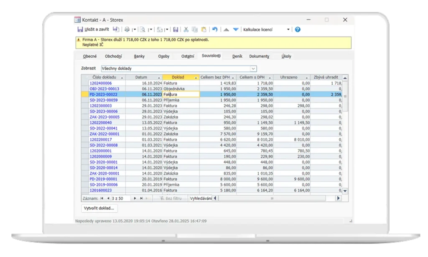Click right arrow of horizontal scrollbar
Screen dimensions: 428x257
tap(339, 198)
